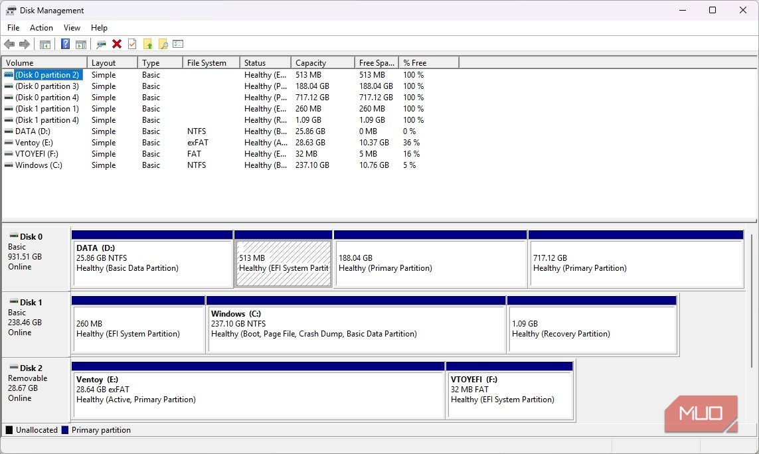Click the Type column header

pyautogui.click(x=160, y=63)
